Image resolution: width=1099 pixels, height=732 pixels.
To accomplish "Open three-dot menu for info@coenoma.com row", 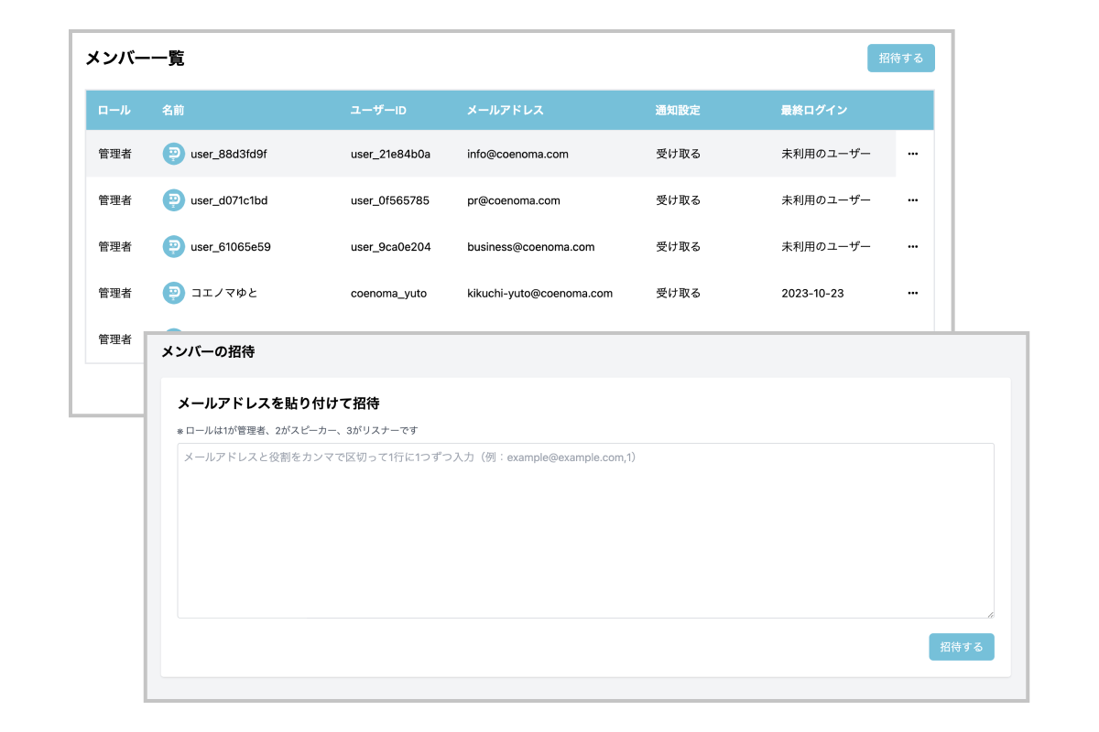I will click(x=912, y=154).
